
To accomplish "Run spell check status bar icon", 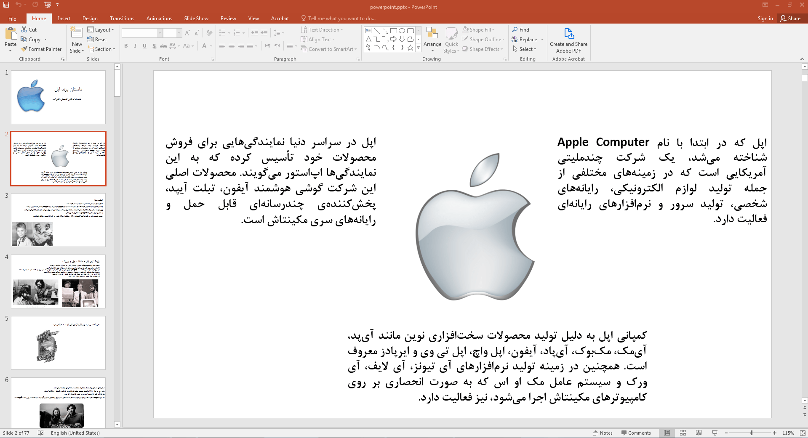I will point(41,433).
